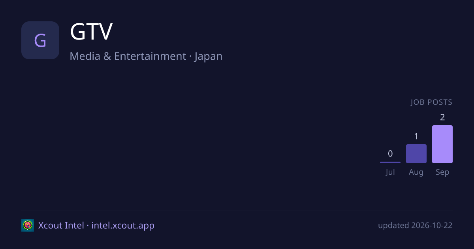Click the Japan country label
The image size is (474, 249).
[209, 57]
